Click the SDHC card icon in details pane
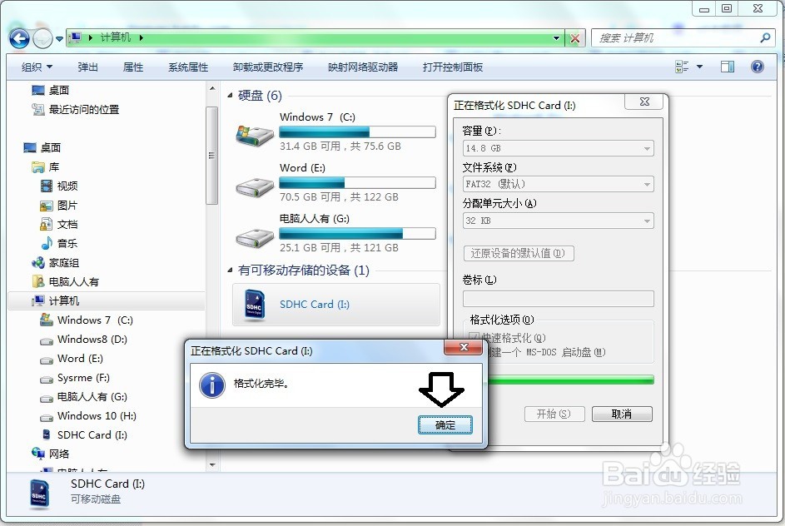Viewport: 785px width, 526px height. pos(39,494)
